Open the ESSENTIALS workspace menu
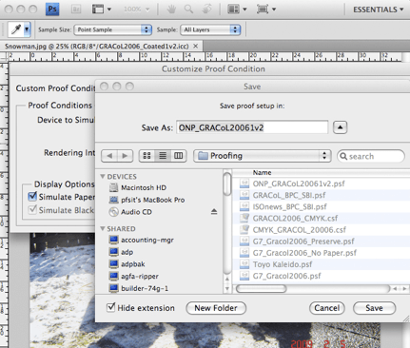The image size is (410, 348). click(x=378, y=10)
